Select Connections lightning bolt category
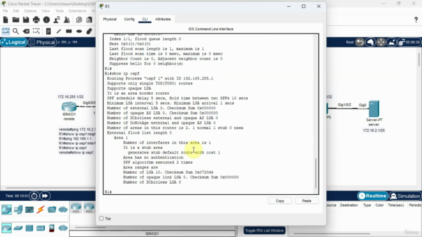This screenshot has height=237, width=422. click(40, 209)
